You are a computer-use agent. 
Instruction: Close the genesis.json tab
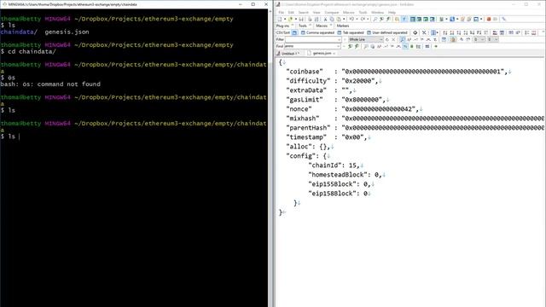(334, 53)
